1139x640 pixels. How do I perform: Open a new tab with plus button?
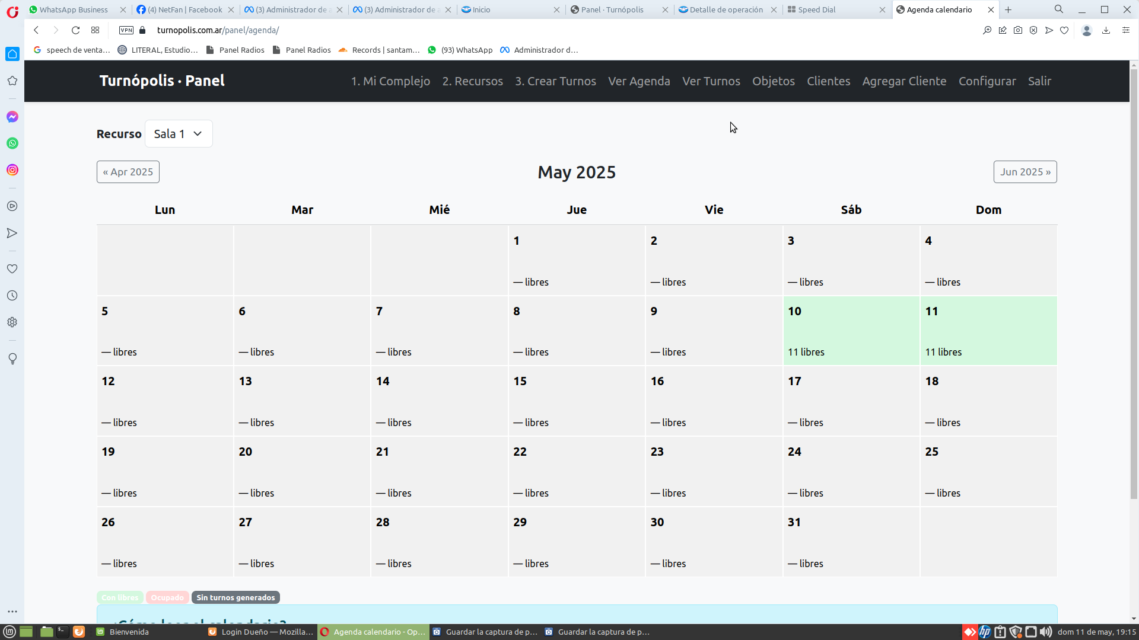coord(1008,9)
